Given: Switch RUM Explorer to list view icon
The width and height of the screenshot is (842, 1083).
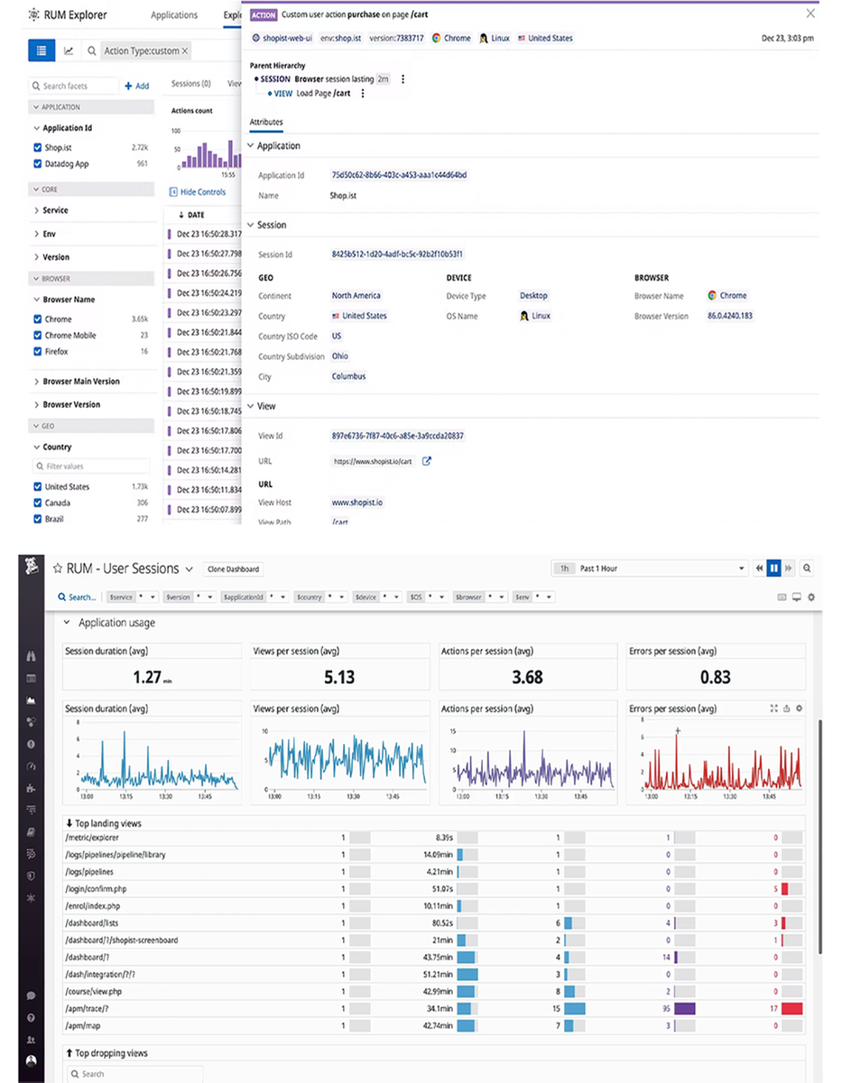Looking at the screenshot, I should [x=42, y=51].
